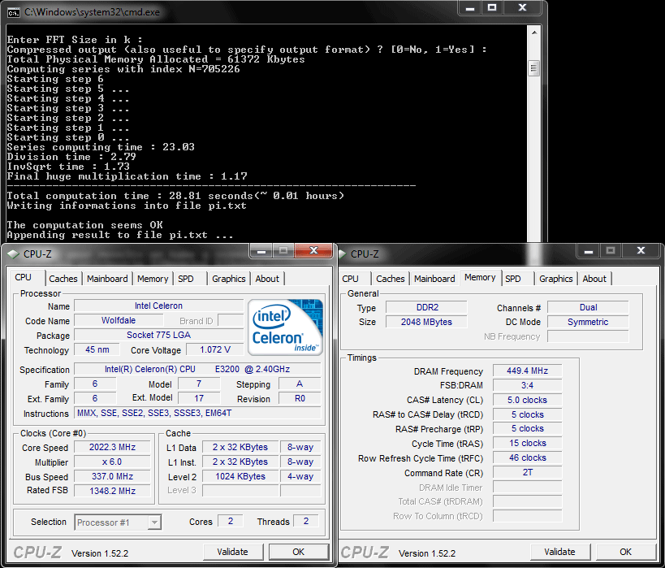Maximize the cmd.exe window
This screenshot has width=665, height=568.
click(492, 8)
